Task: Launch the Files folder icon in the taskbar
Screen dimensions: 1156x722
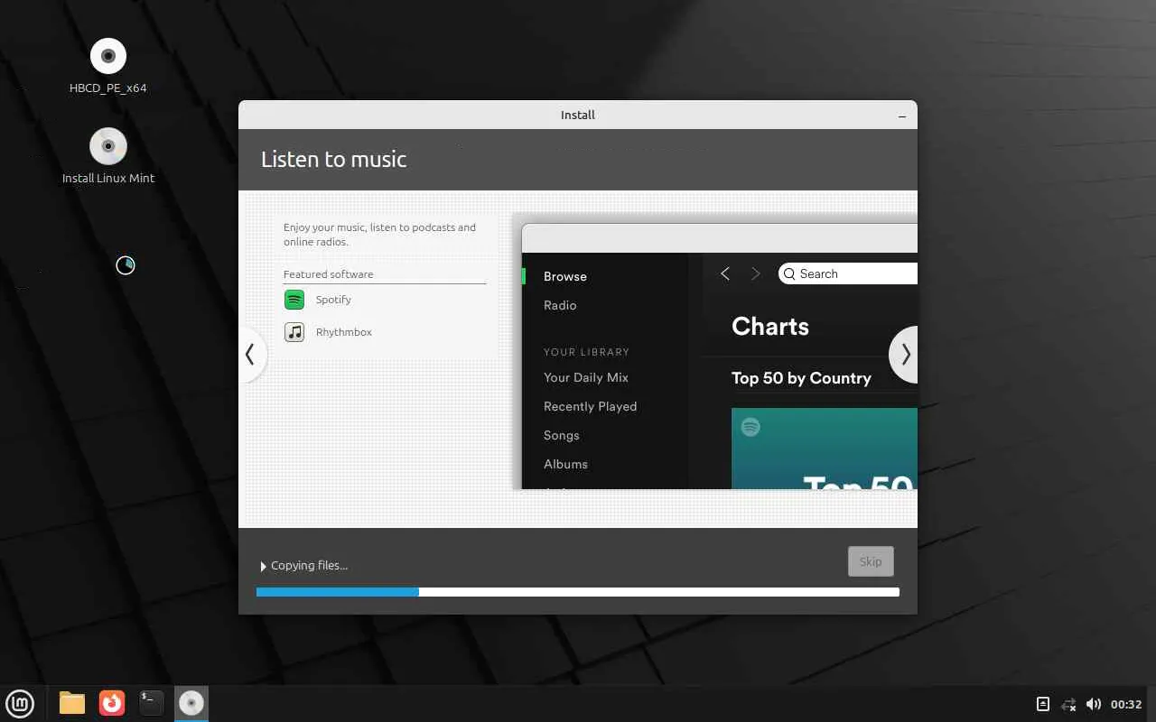Action: tap(72, 703)
